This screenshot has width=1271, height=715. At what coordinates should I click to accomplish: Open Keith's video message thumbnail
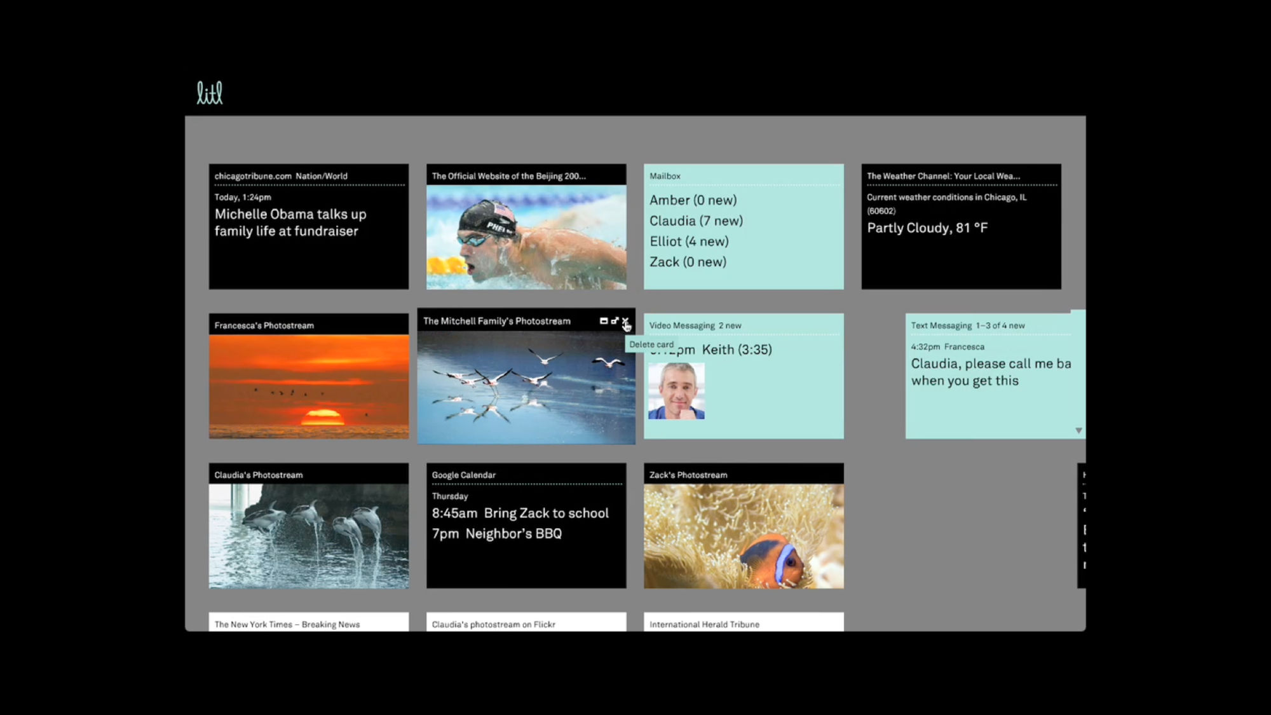[x=676, y=391]
